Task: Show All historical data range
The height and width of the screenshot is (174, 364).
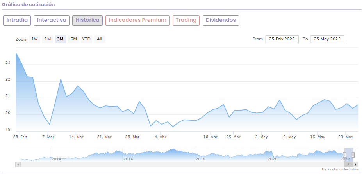Action: 100,39
